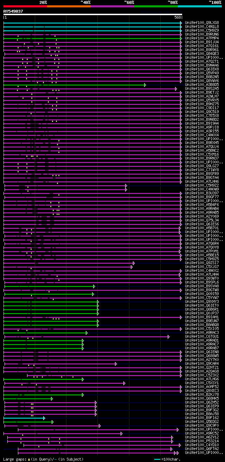225x462 pixels.
Task: Click the label UniRef100_A2WLH7
Action: click(202, 96)
